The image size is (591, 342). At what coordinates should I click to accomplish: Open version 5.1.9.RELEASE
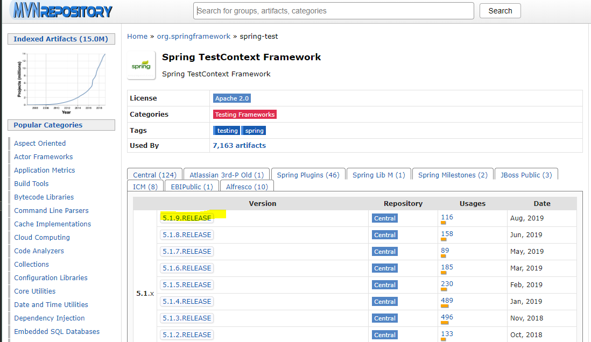187,218
